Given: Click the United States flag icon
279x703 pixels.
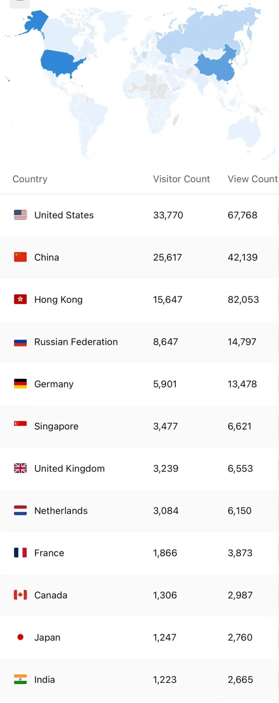Looking at the screenshot, I should [20, 215].
